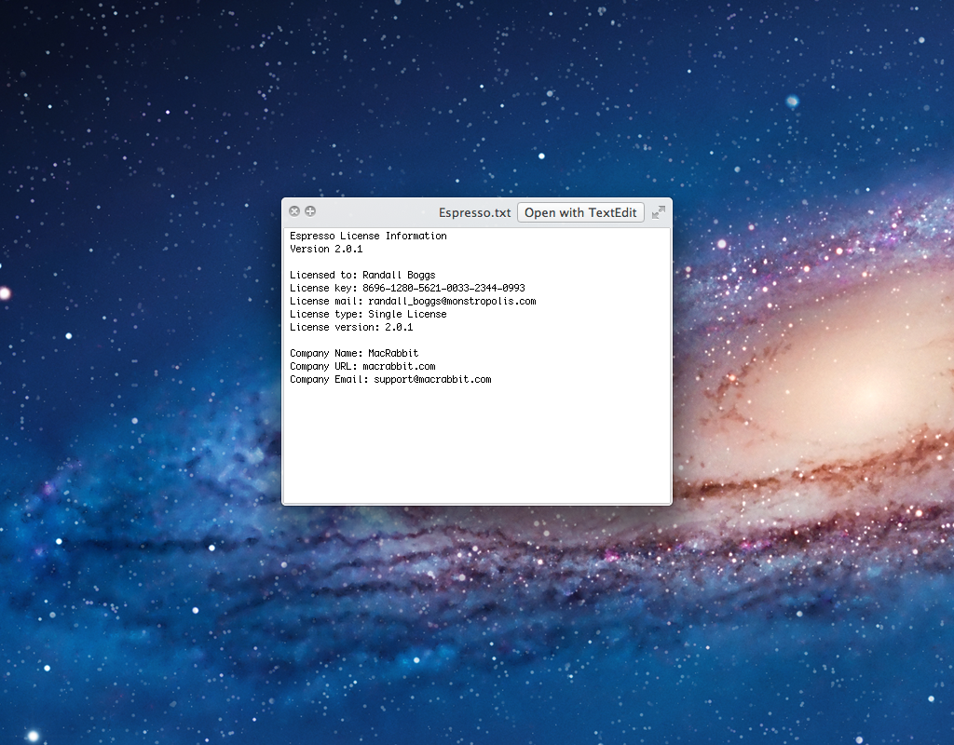Click the plus zoom button beside close
Image resolution: width=954 pixels, height=745 pixels.
pos(310,211)
